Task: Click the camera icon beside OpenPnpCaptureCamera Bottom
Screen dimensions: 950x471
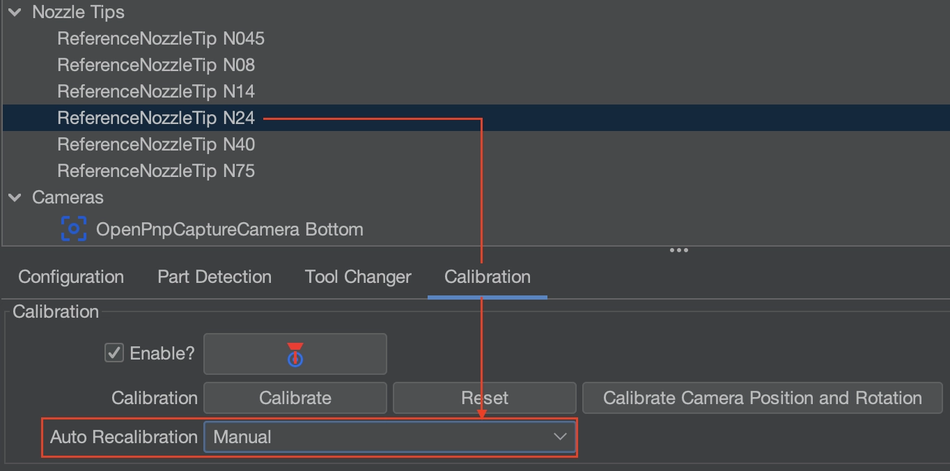Action: [74, 229]
